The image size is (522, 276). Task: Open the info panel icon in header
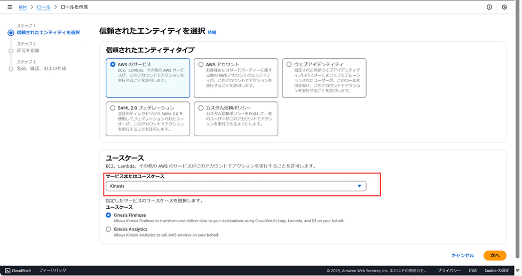[489, 7]
